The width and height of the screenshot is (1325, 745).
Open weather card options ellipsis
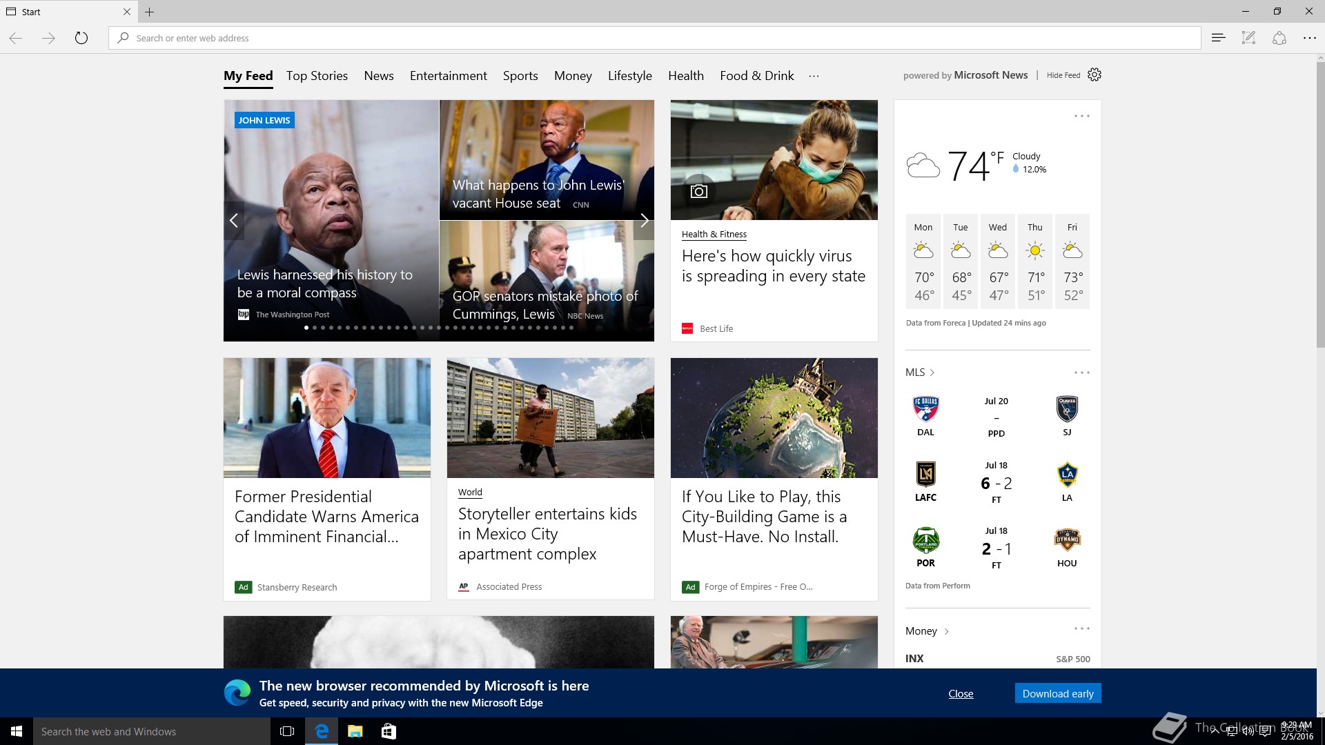[x=1081, y=116]
